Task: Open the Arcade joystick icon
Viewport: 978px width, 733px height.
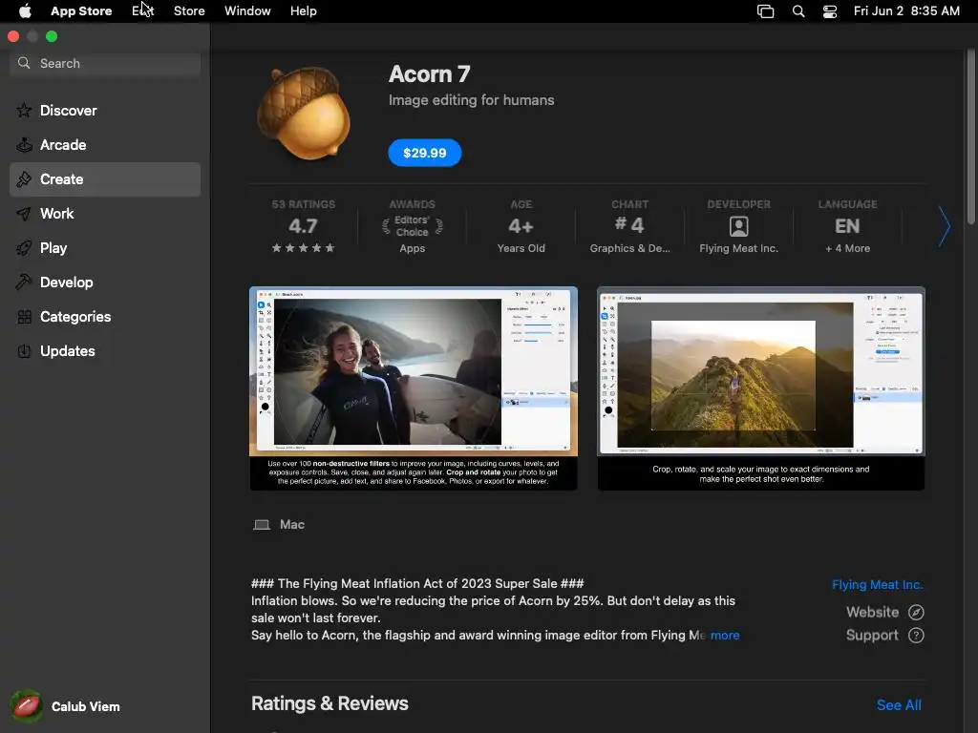Action: tap(24, 145)
